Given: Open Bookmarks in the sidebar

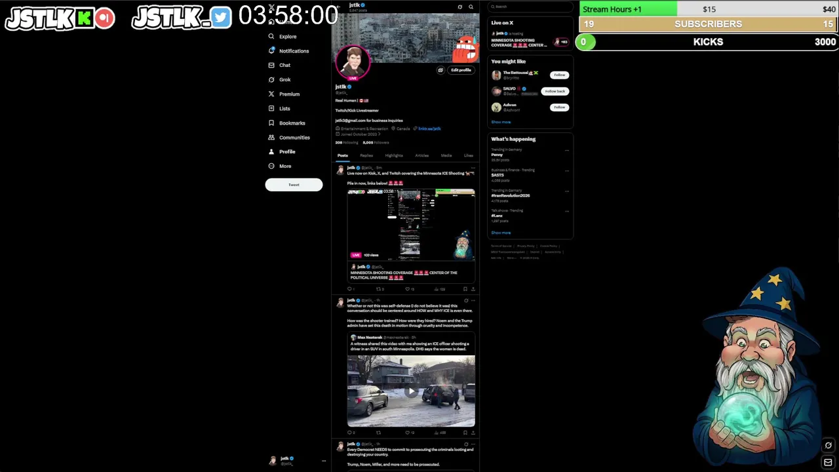Looking at the screenshot, I should click(287, 123).
